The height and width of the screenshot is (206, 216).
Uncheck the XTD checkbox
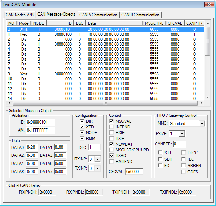point(82,127)
